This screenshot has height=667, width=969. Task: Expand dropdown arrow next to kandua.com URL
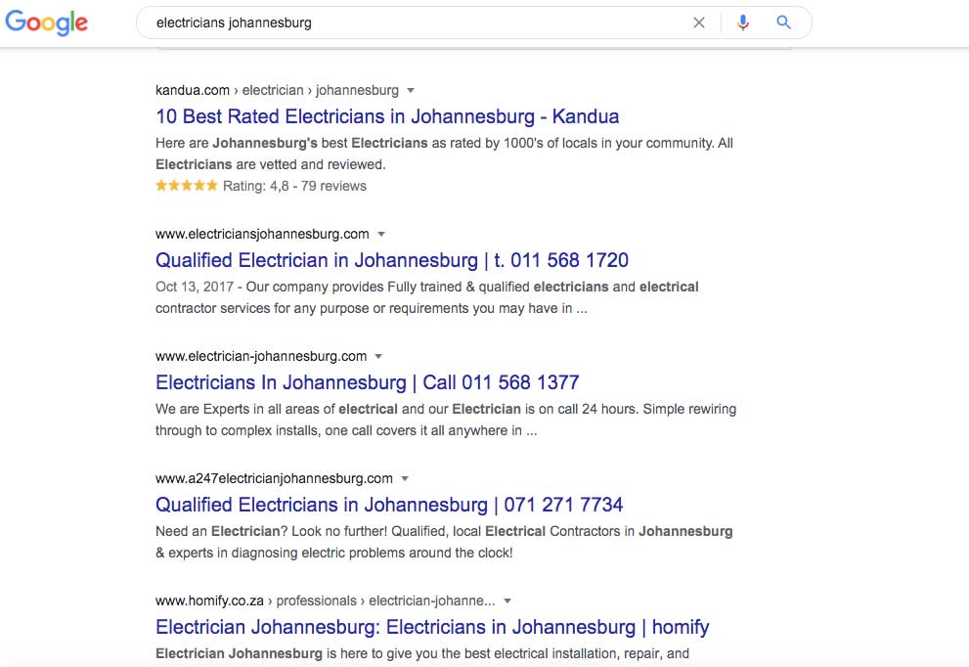(x=411, y=91)
